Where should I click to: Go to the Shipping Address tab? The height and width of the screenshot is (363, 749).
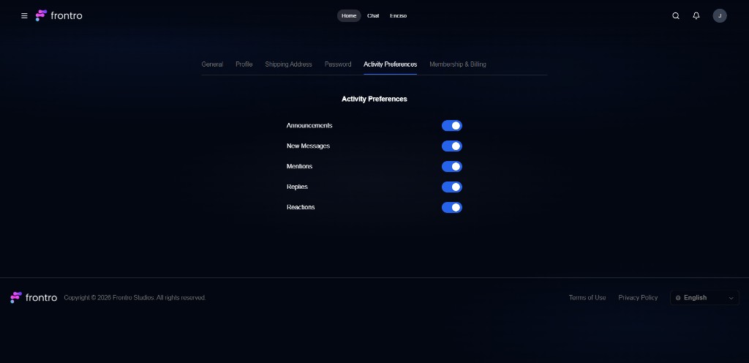288,64
